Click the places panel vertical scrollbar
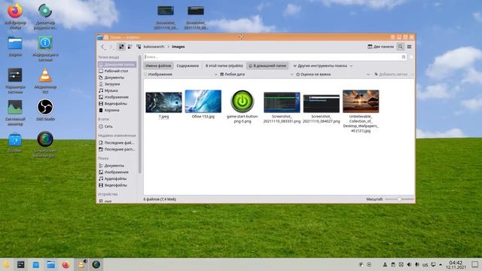The width and height of the screenshot is (482, 271). (140, 115)
